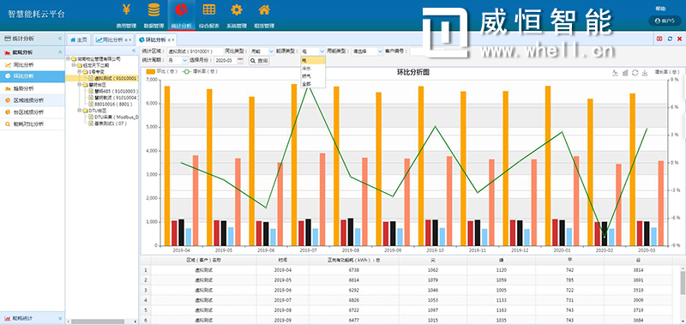Screen dimensions: 686x325
Task: Click table cell 6738 in row 1
Action: 354,270
